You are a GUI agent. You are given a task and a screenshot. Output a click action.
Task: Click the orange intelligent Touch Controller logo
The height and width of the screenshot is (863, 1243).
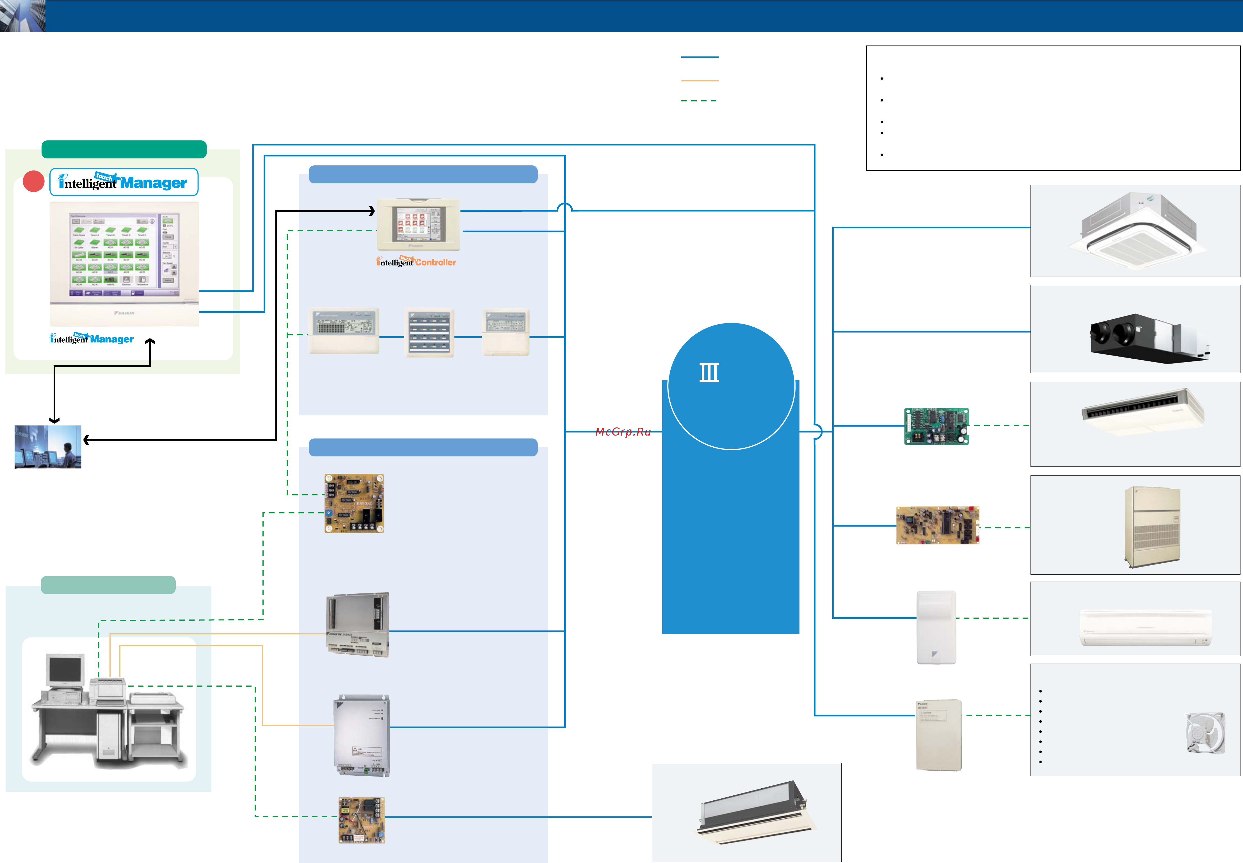coord(416,262)
